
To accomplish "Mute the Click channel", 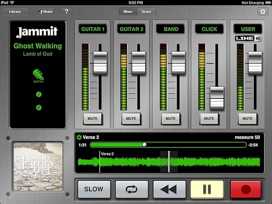I will (x=209, y=119).
